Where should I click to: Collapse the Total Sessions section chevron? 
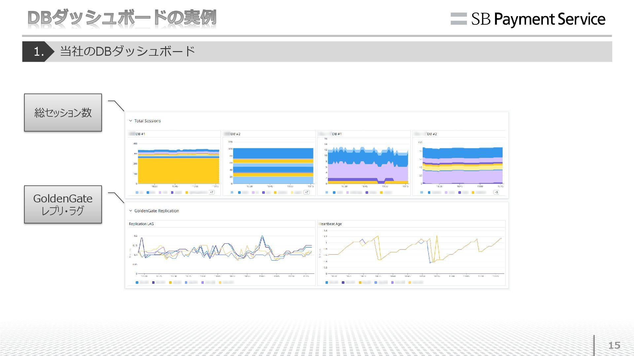(x=130, y=121)
